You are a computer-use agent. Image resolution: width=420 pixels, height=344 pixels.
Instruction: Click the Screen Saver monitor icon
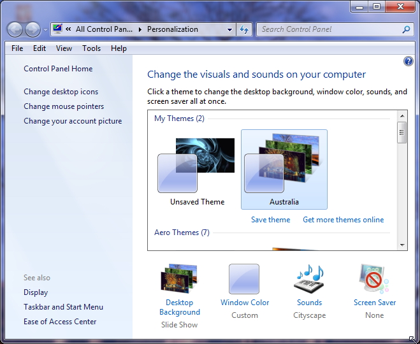374,278
